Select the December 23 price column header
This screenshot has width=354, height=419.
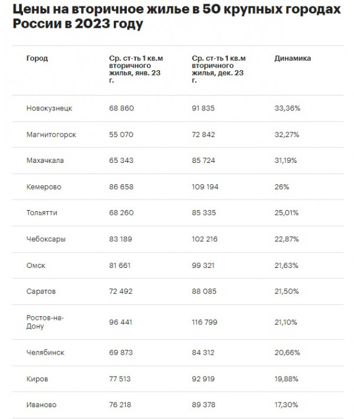coord(218,69)
